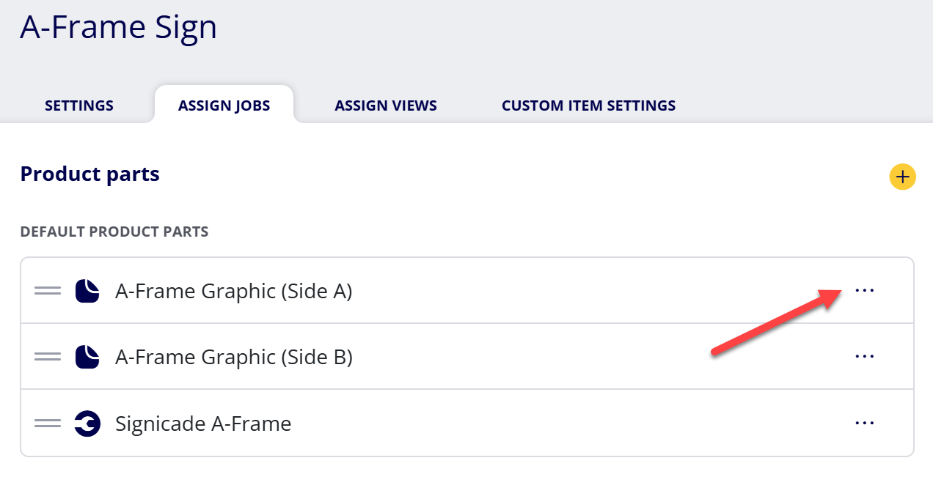Select the Assign Jobs tab
This screenshot has height=477, width=933.
click(x=224, y=106)
